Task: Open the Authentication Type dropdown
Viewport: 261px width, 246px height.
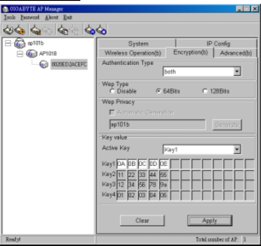Action: click(237, 71)
